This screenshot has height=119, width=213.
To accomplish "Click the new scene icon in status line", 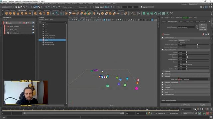I will tap(16, 7).
